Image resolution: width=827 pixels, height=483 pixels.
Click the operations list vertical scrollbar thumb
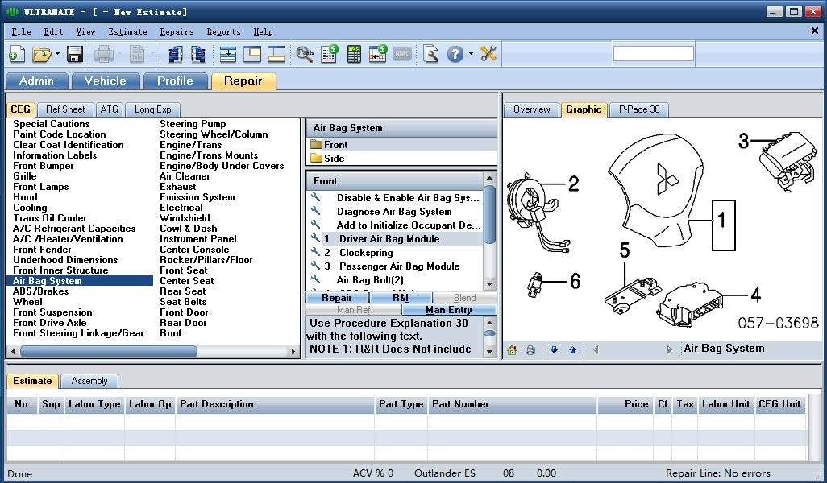[490, 214]
